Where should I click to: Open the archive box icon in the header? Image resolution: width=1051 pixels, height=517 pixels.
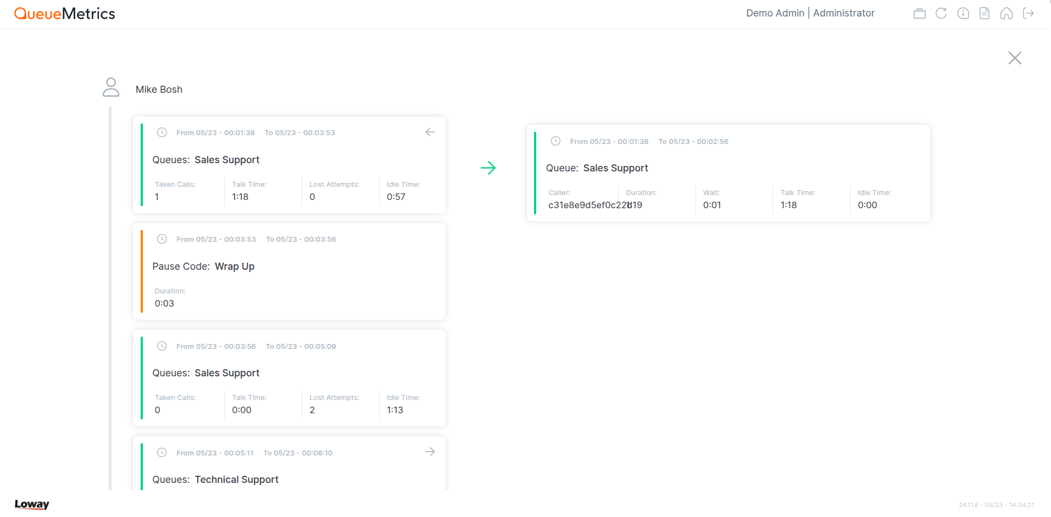[x=920, y=13]
